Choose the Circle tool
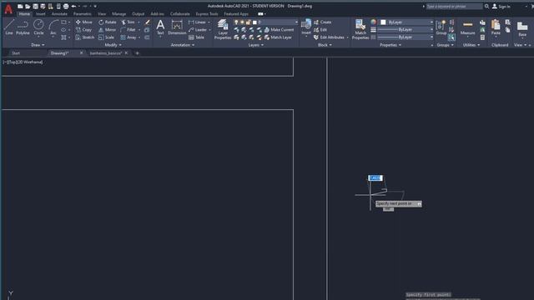Image resolution: width=534 pixels, height=300 pixels. point(38,27)
